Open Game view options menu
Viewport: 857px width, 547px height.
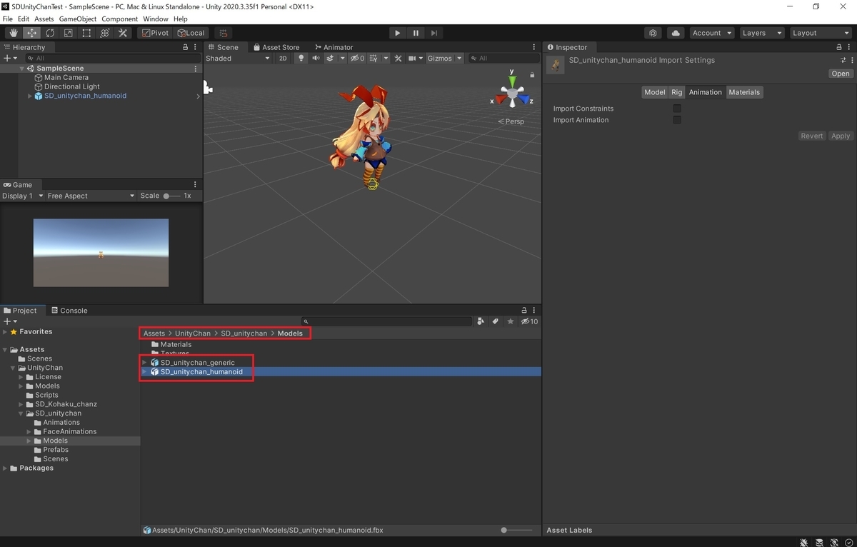click(195, 184)
